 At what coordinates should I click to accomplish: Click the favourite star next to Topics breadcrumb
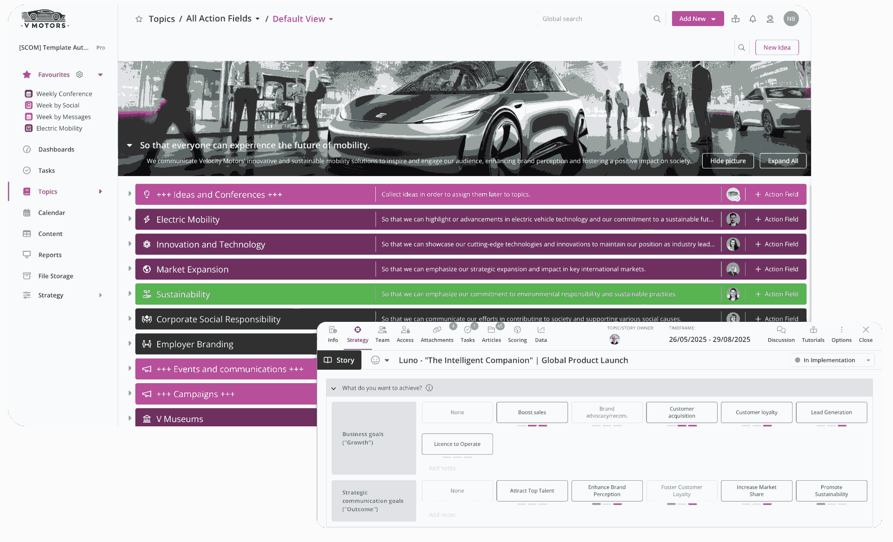coord(139,19)
